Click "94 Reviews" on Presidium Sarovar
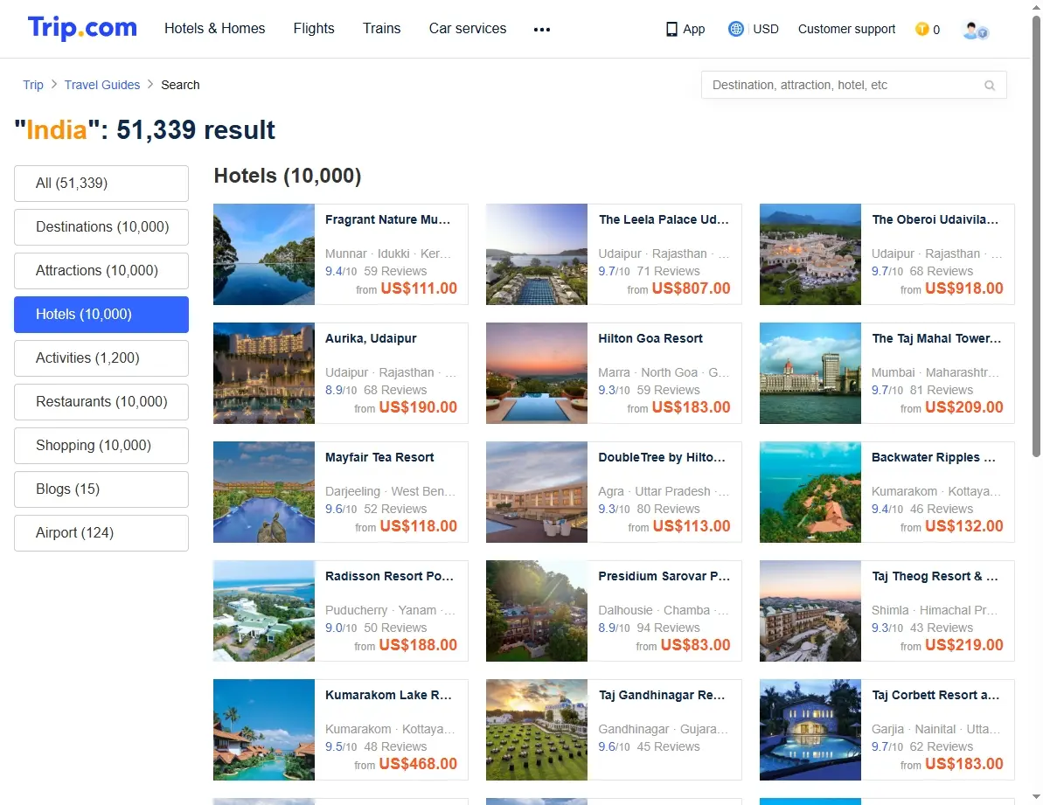The height and width of the screenshot is (805, 1043). tap(668, 628)
